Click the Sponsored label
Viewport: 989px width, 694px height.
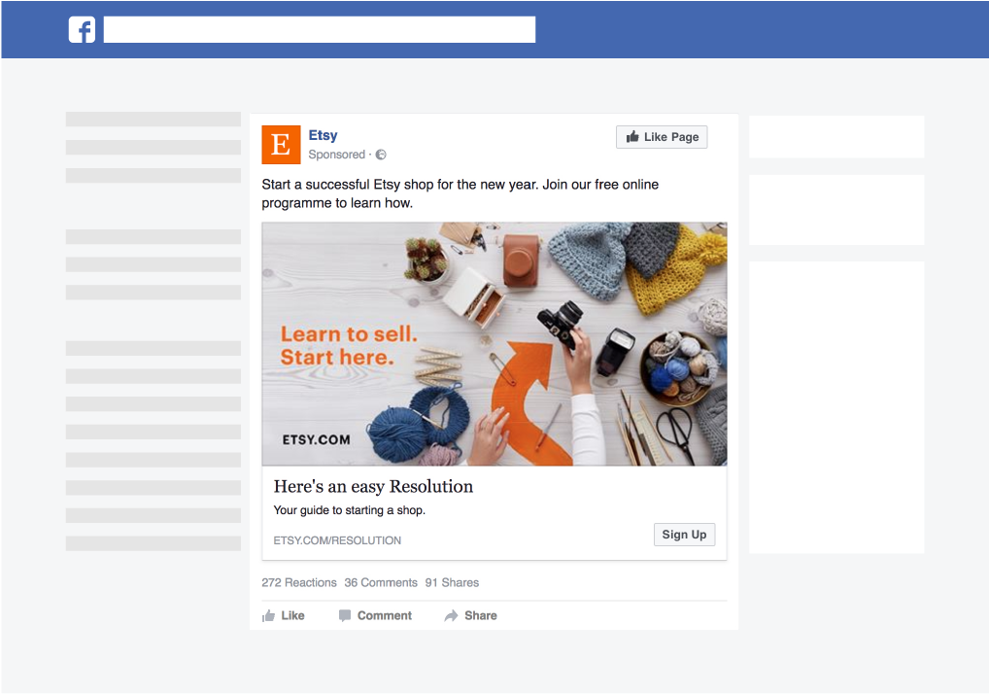click(336, 155)
